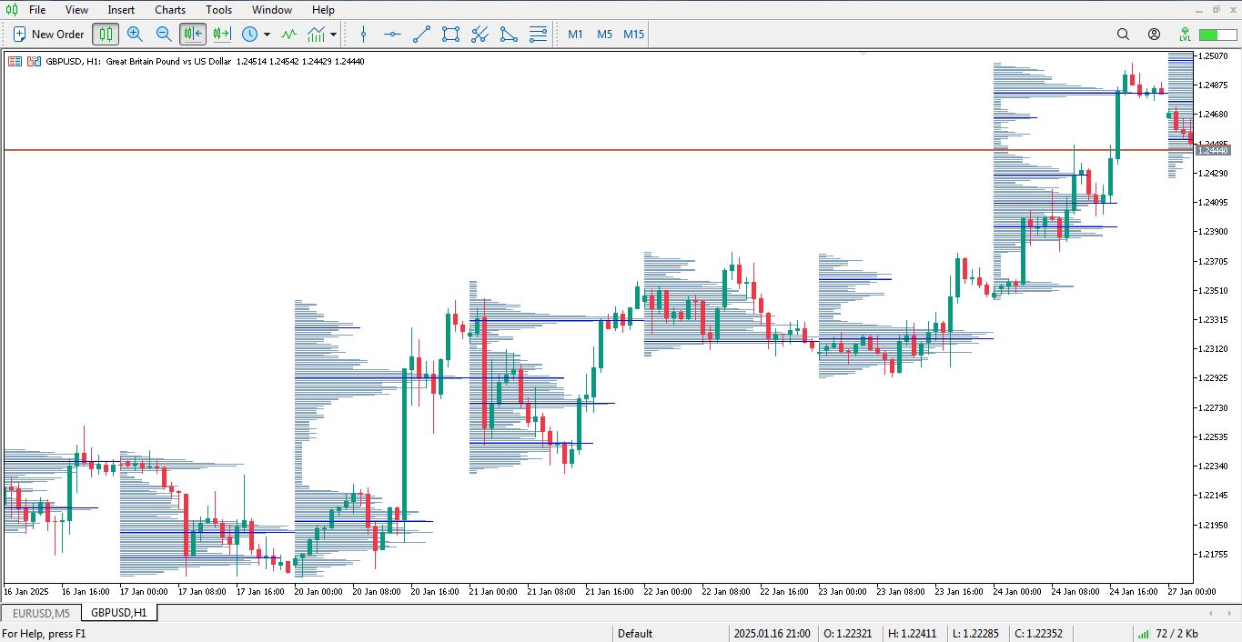Toggle chart auto scroll to latest bar
The image size is (1242, 642).
(193, 35)
